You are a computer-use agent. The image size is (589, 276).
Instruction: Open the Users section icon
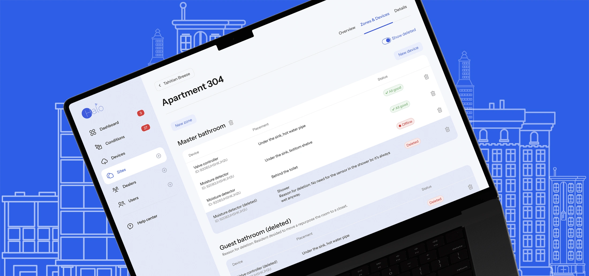122,204
